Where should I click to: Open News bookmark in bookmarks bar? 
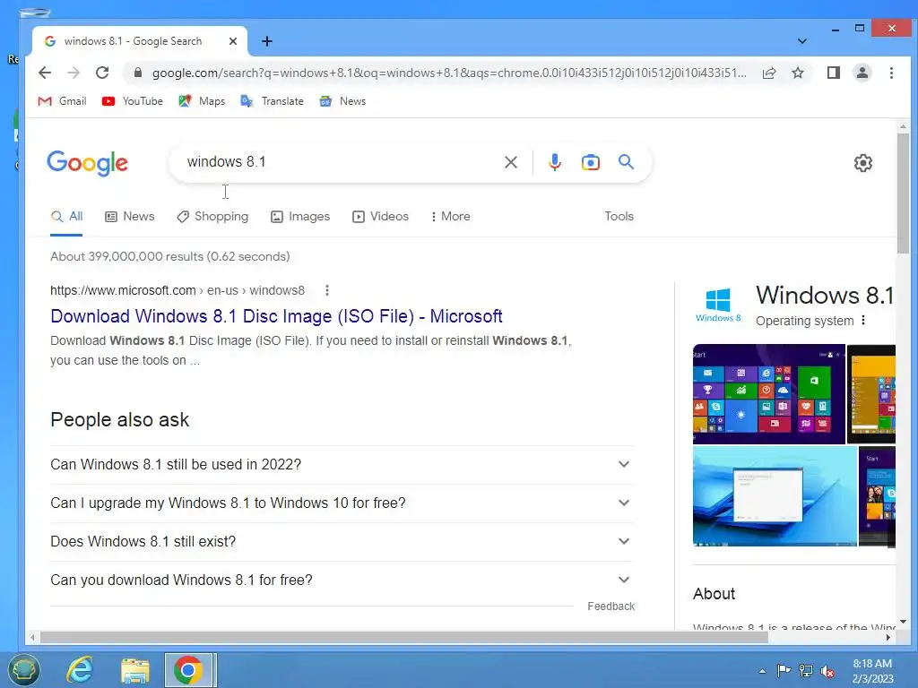pyautogui.click(x=342, y=101)
